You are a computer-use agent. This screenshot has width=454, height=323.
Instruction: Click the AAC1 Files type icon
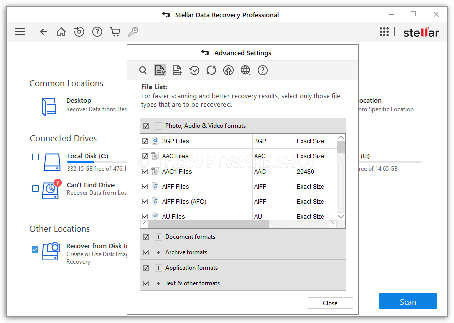tap(155, 171)
